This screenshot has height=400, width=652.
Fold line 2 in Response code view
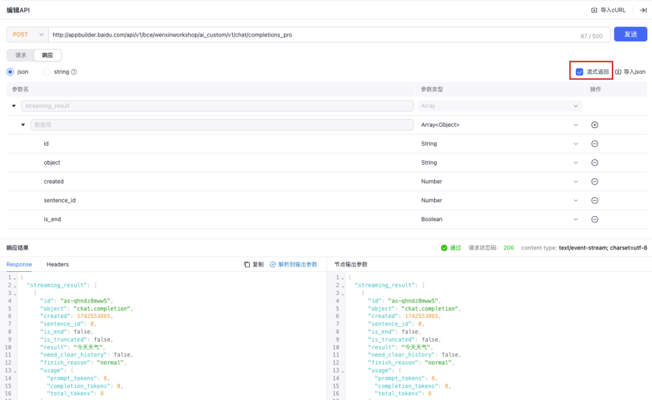(15, 286)
